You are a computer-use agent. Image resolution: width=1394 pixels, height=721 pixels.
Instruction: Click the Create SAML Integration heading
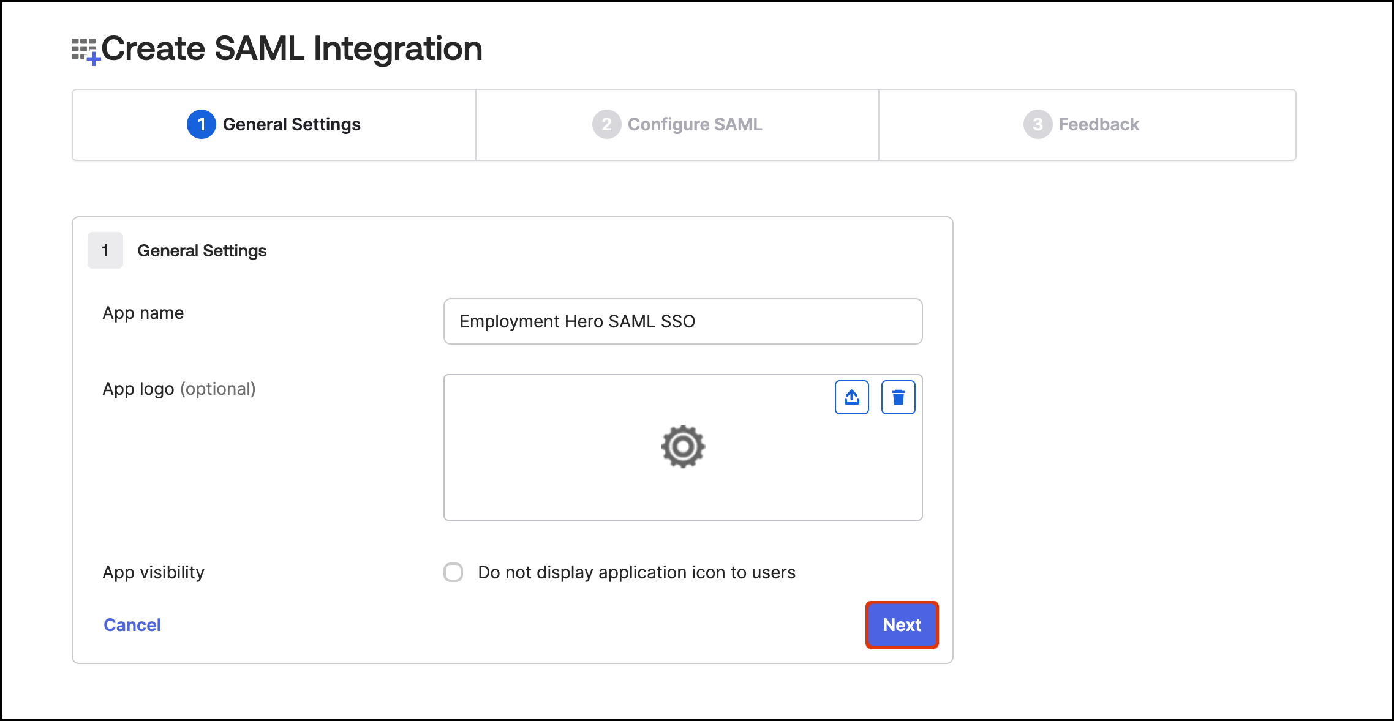coord(292,48)
